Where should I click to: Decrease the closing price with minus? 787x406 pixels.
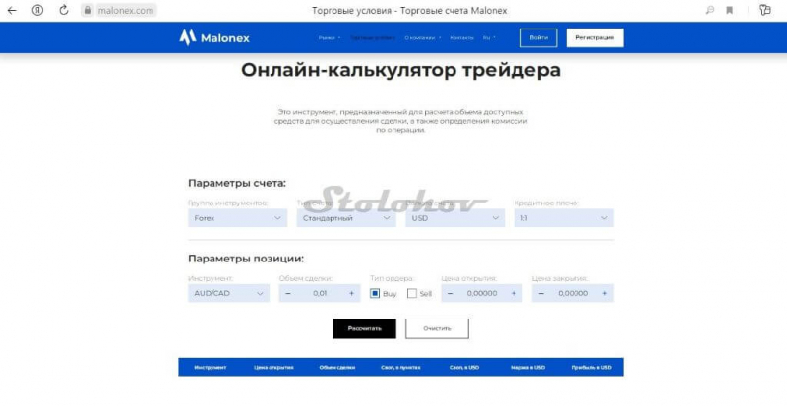540,293
